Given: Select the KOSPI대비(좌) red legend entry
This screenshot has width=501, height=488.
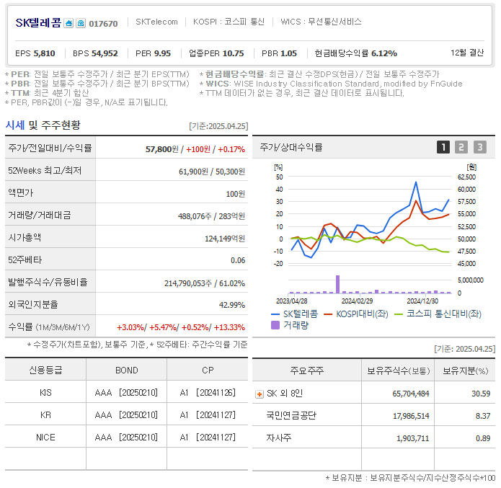Looking at the screenshot, I should click(x=355, y=314).
